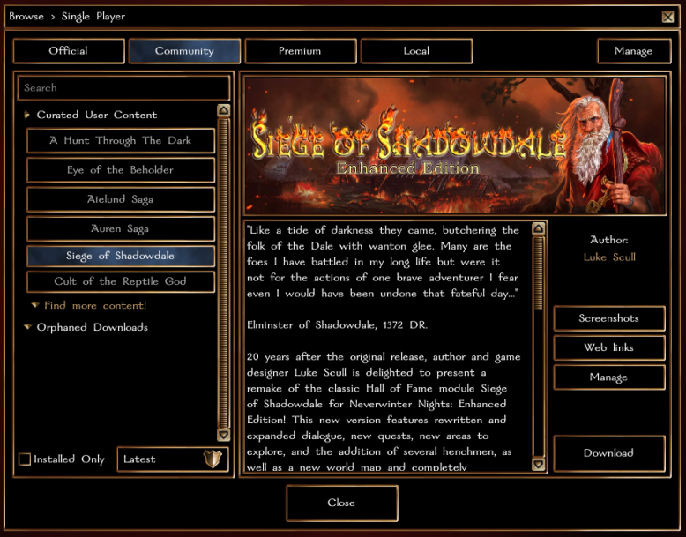Expand the Orphaned Downloads group
Viewport: 686px width, 537px height.
(27, 326)
